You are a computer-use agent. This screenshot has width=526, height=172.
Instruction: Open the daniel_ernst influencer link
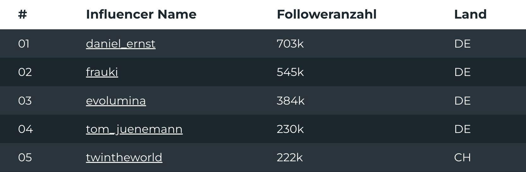[121, 44]
